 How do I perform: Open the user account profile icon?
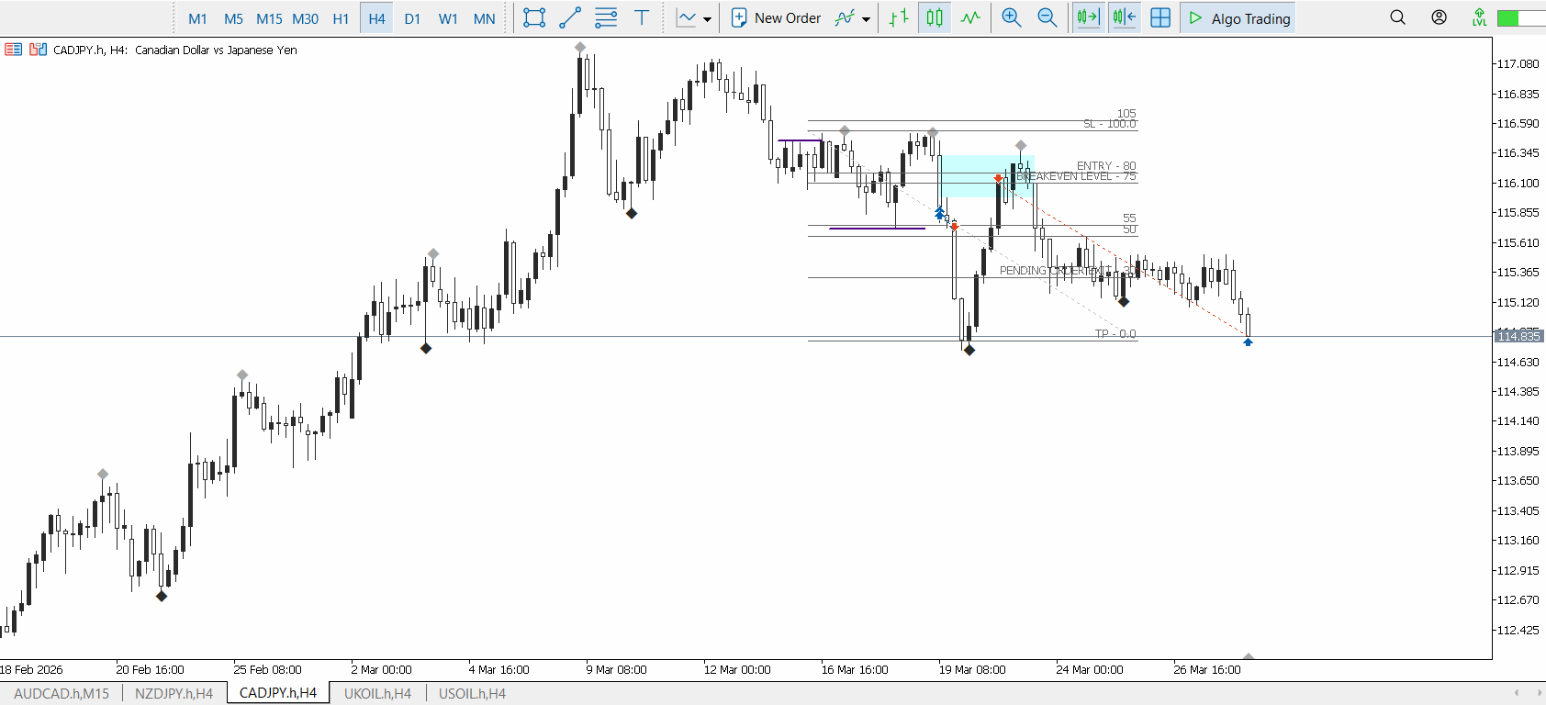[x=1440, y=17]
